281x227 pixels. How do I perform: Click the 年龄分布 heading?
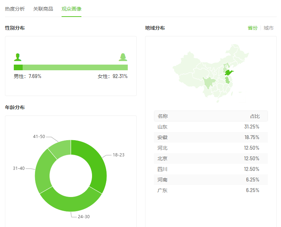[x=15, y=107]
